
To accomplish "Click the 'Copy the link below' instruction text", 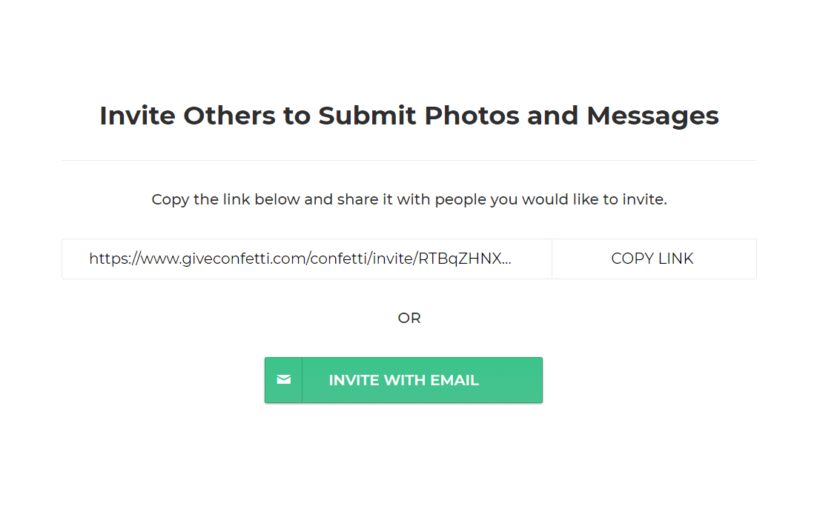I will [408, 199].
